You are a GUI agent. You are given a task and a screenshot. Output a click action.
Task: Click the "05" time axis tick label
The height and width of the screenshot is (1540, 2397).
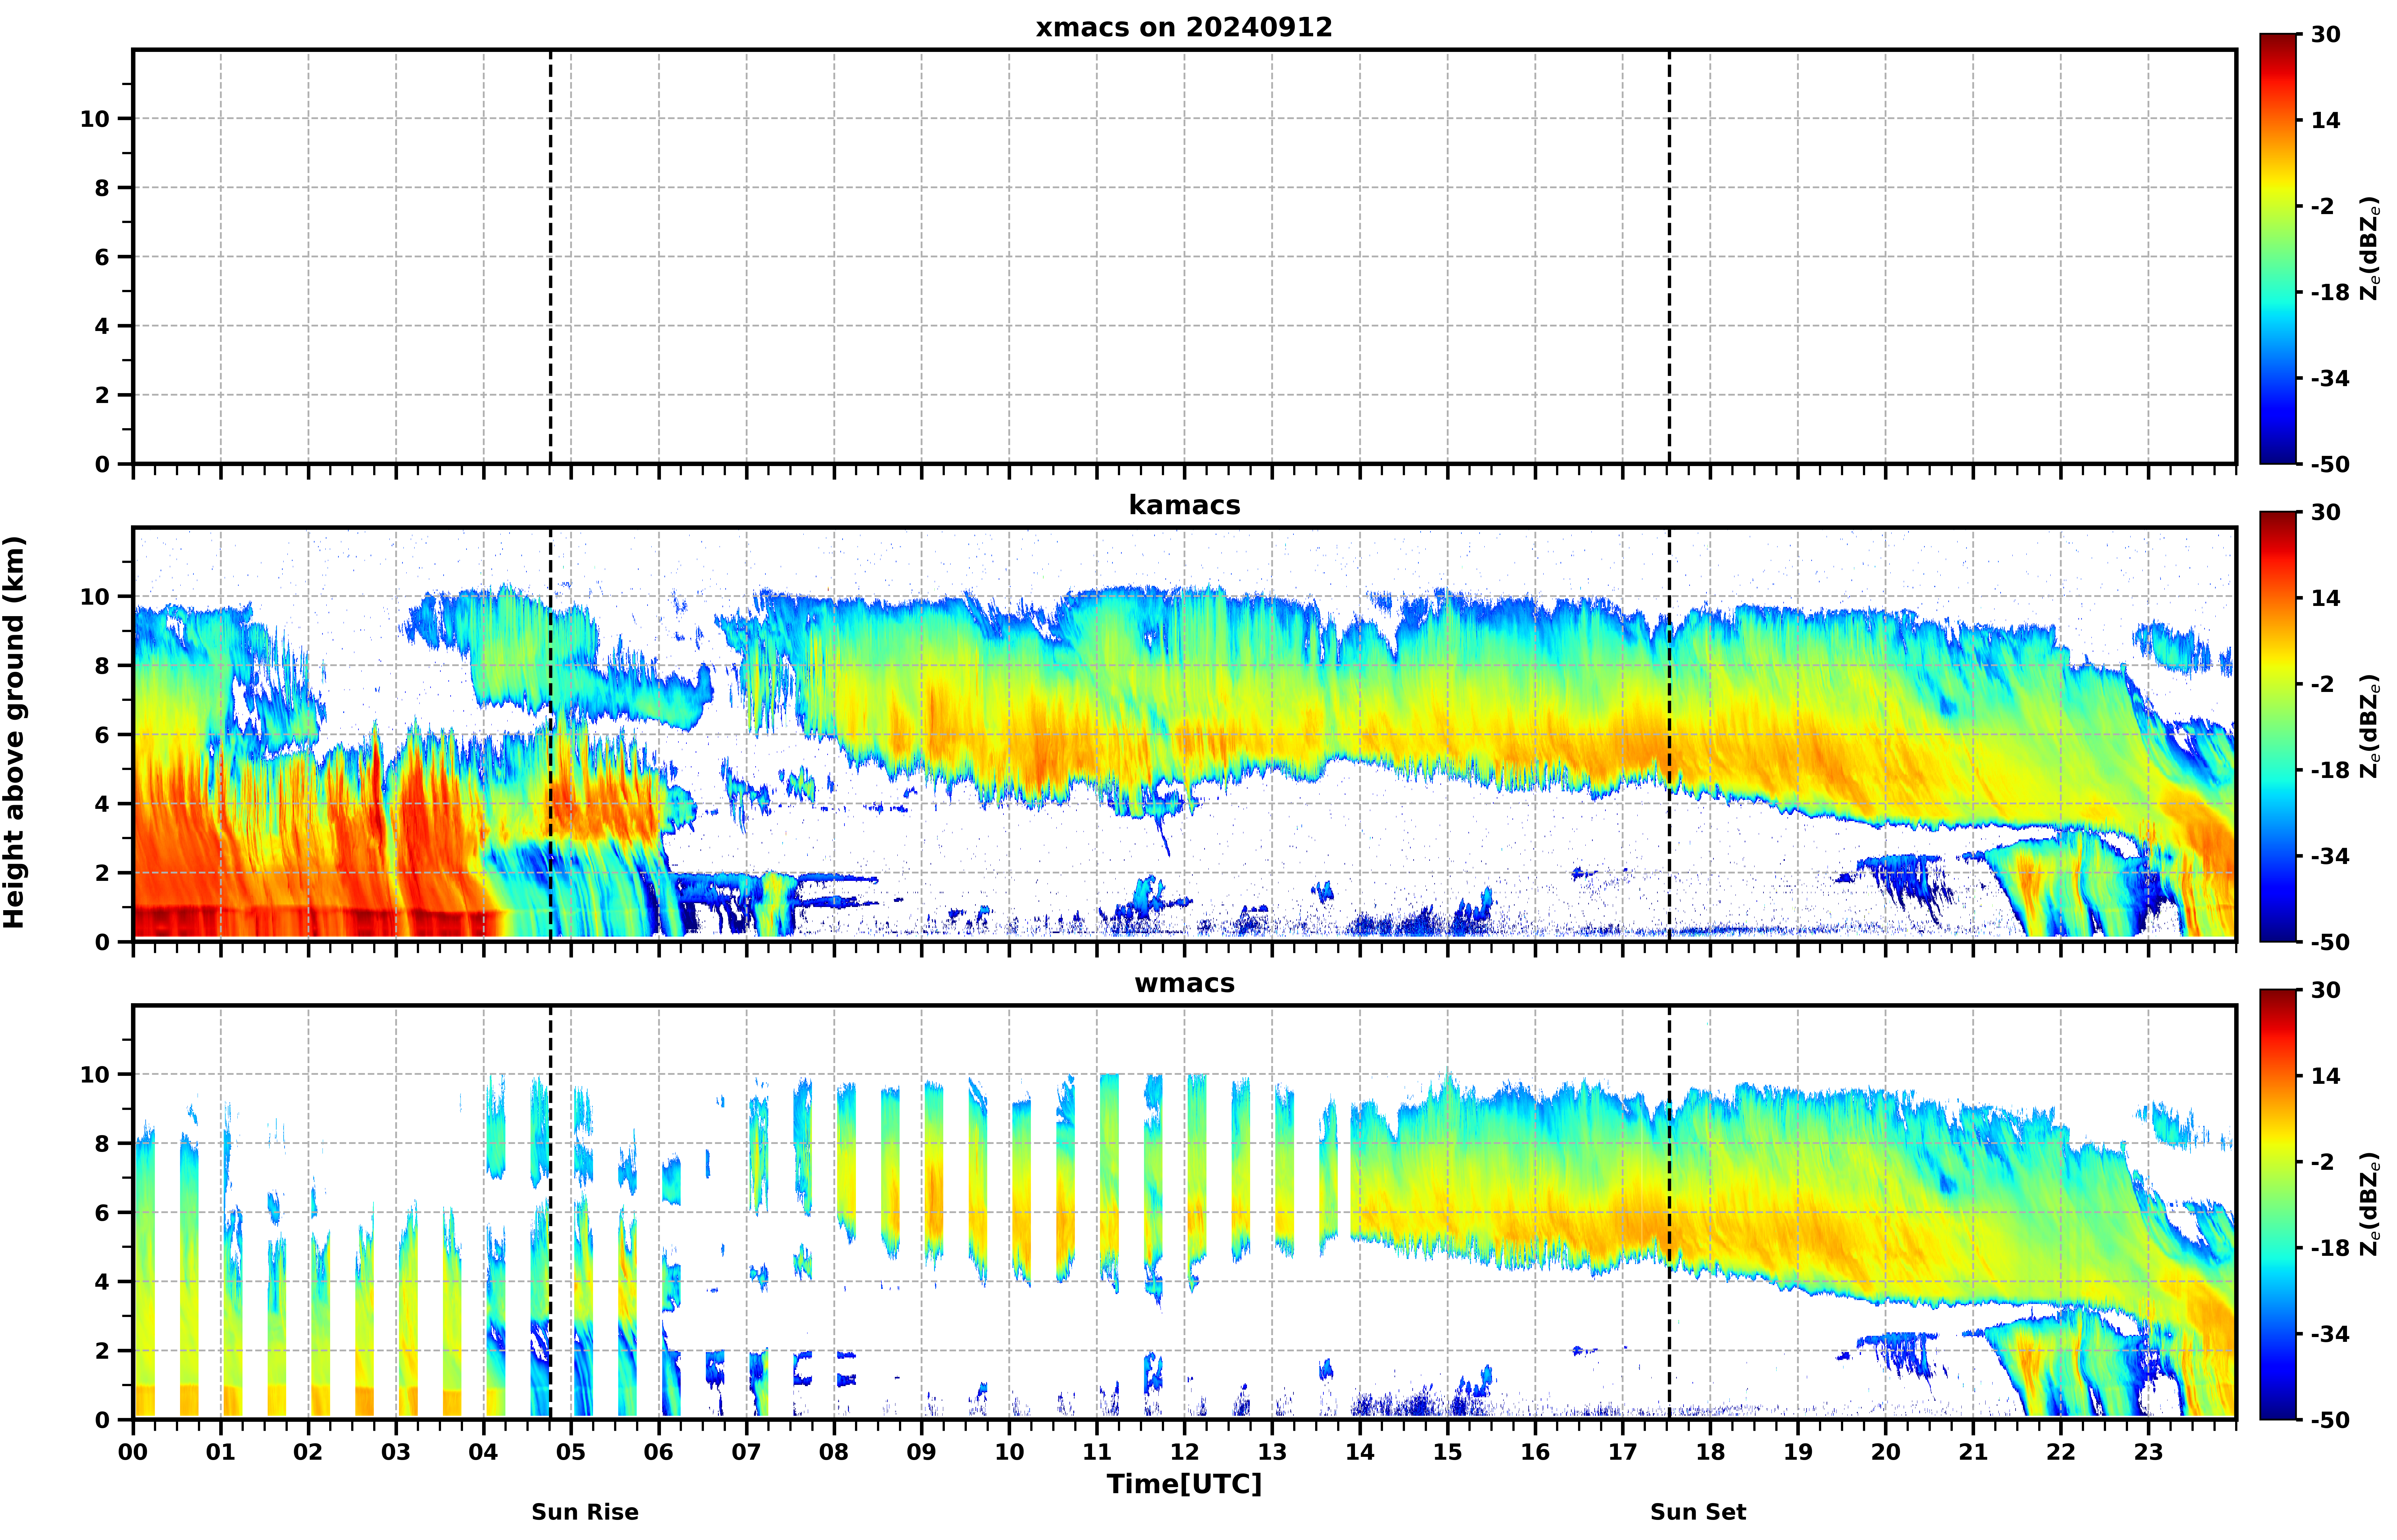click(x=571, y=1452)
